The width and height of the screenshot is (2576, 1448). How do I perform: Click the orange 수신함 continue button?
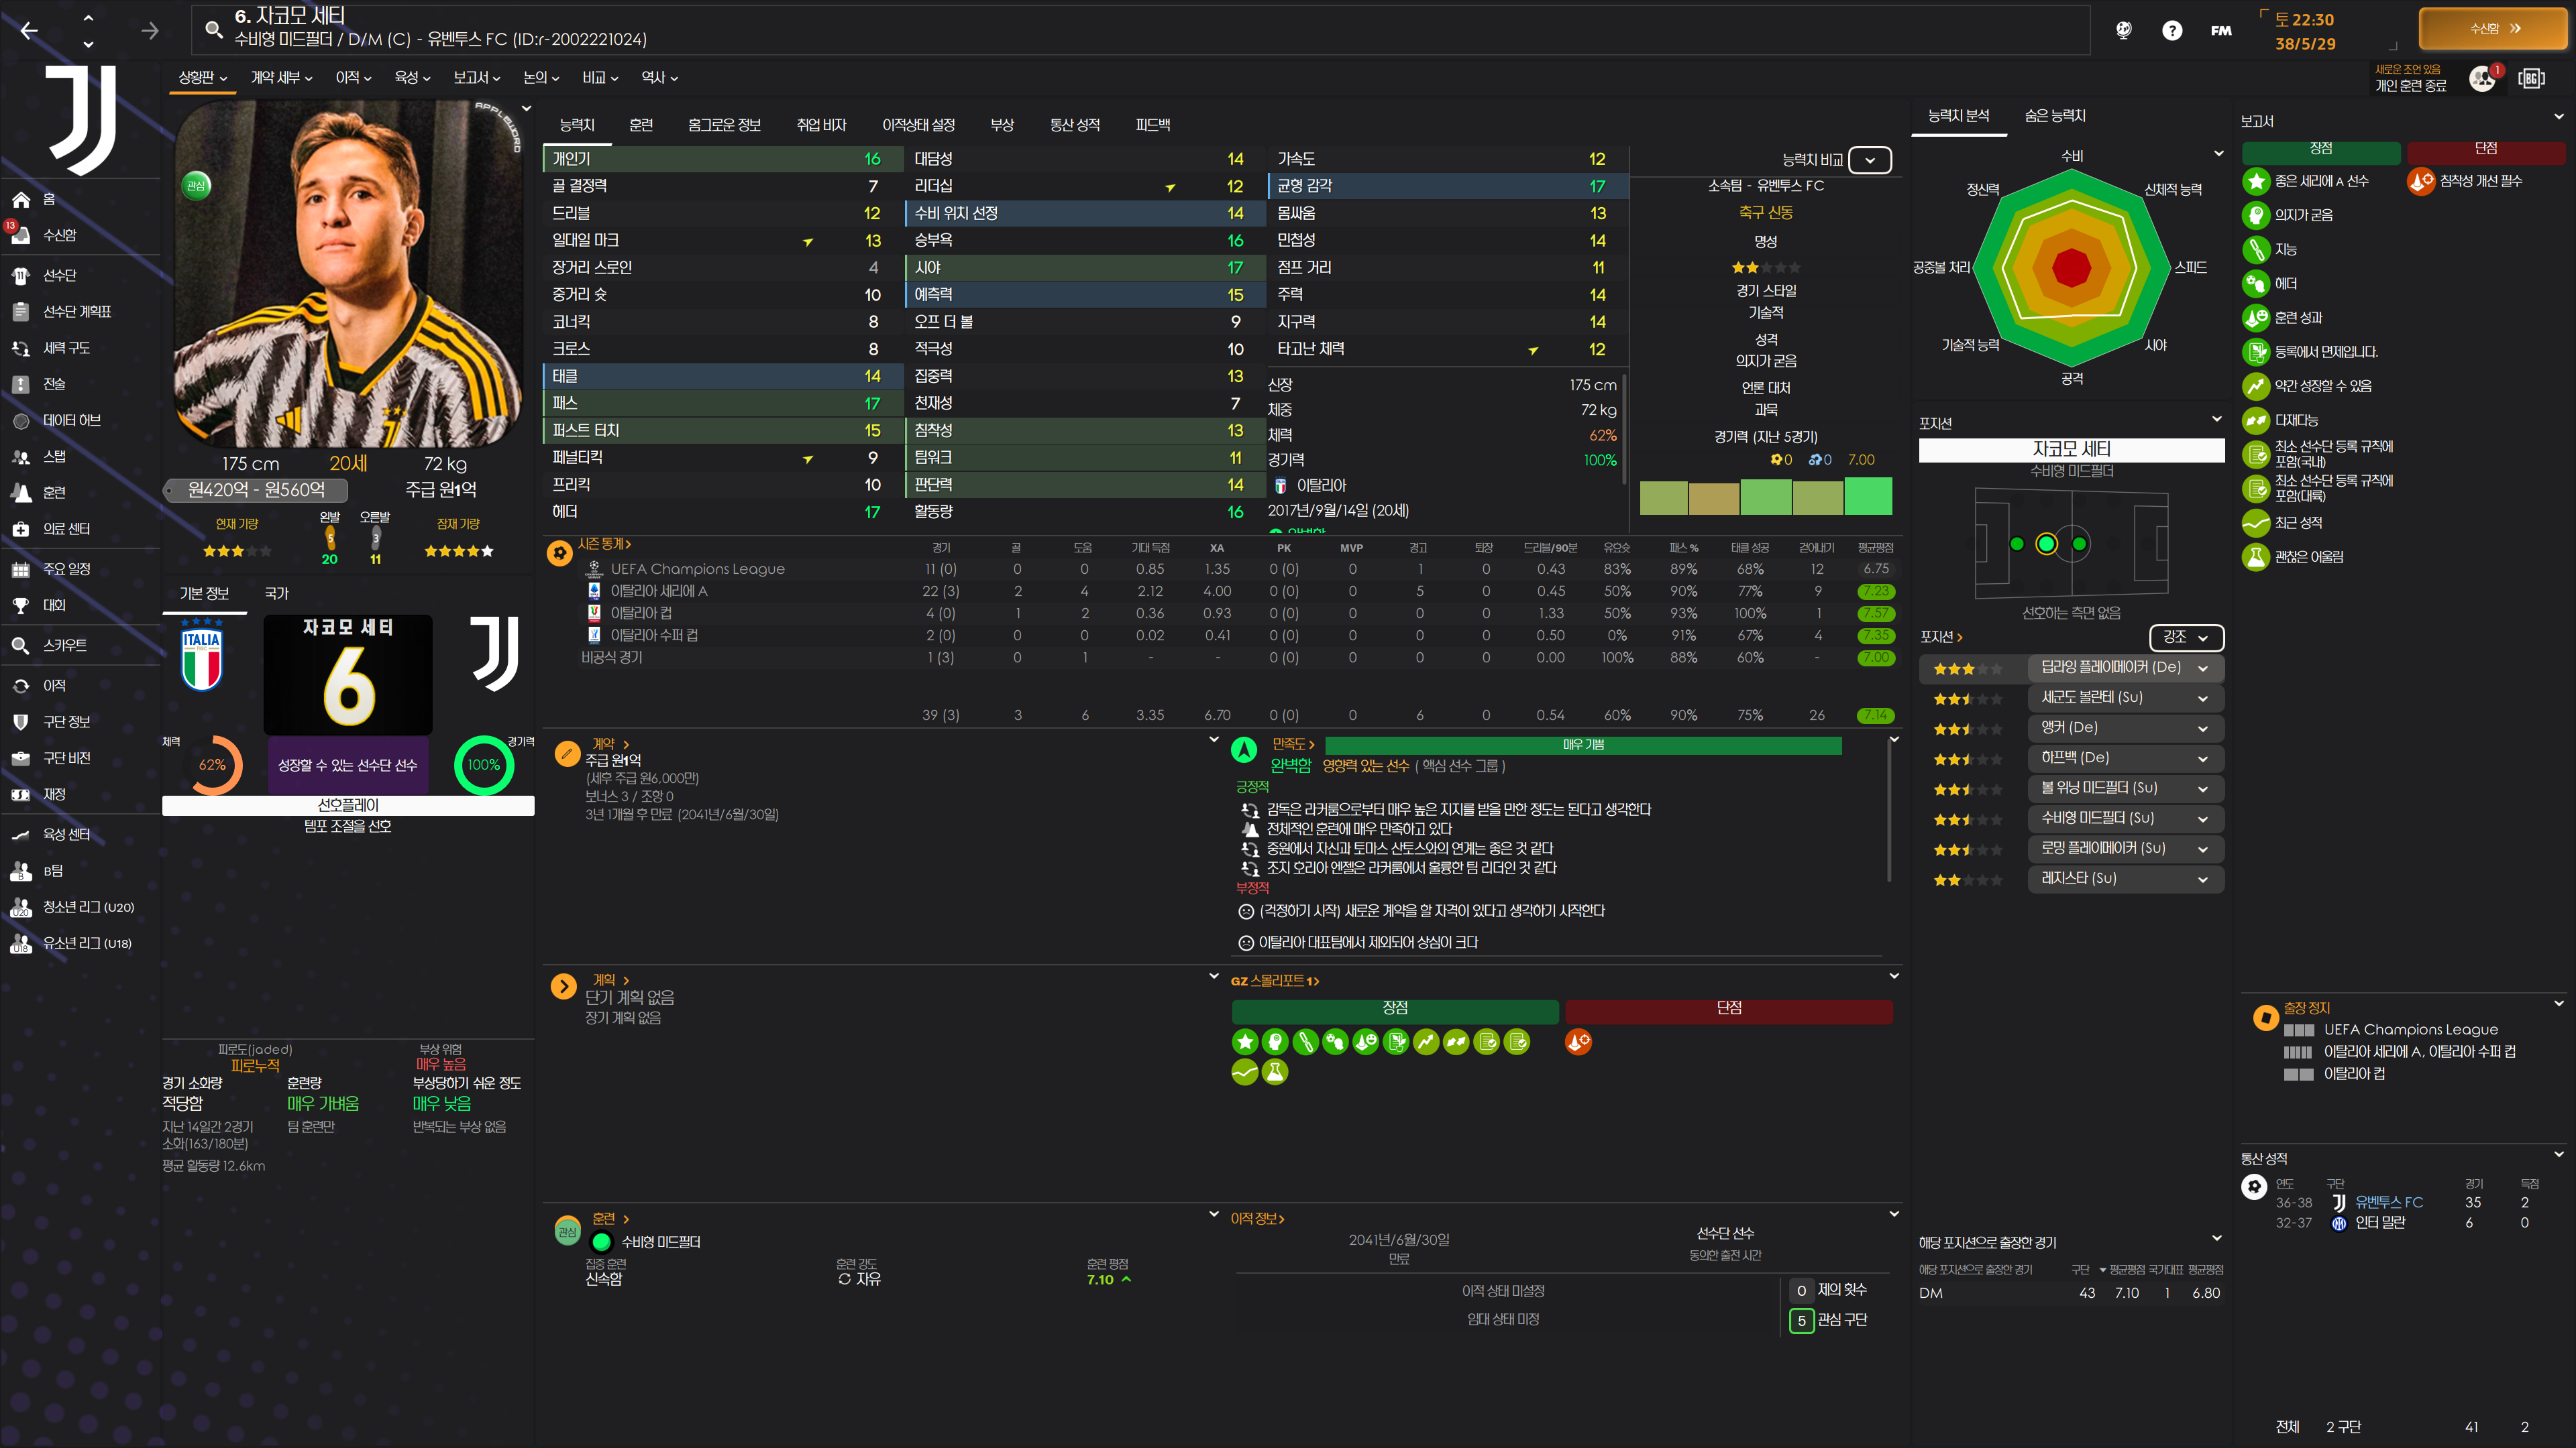point(2492,29)
